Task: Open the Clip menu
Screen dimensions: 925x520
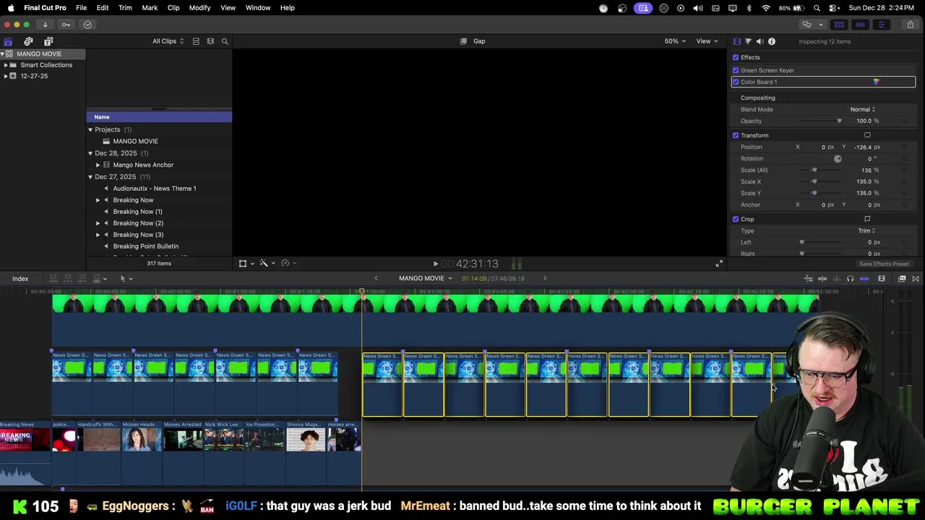Action: [173, 7]
